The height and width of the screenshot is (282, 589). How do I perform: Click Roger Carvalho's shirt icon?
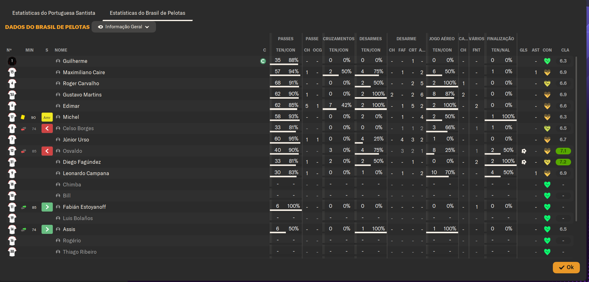coord(12,84)
